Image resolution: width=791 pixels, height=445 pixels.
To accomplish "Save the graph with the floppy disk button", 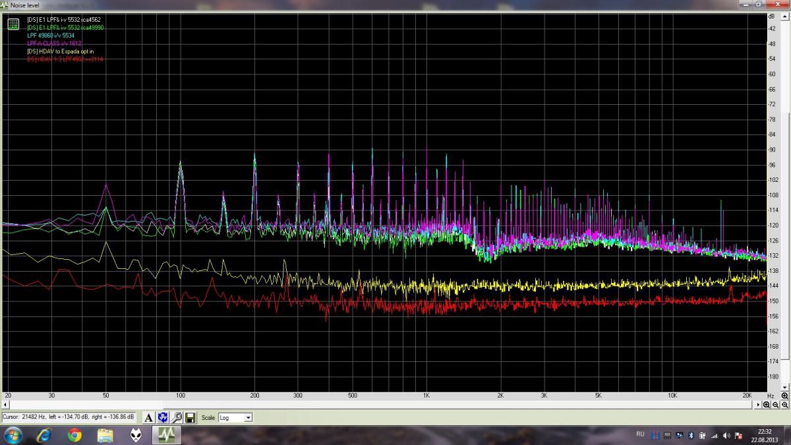I will click(190, 417).
